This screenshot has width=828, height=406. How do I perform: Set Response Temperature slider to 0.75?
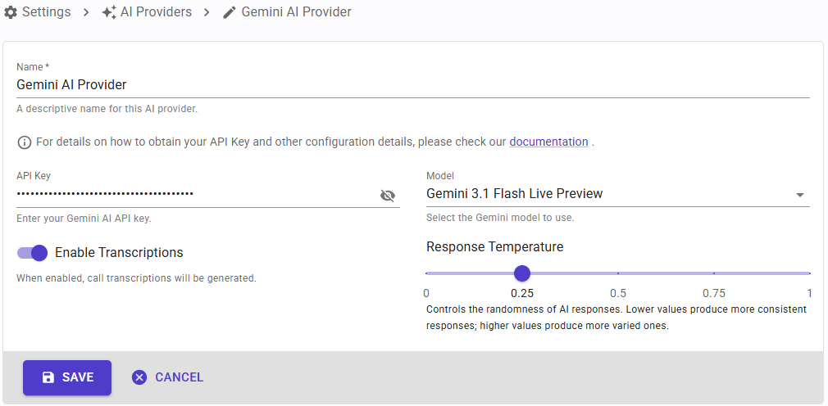click(714, 273)
